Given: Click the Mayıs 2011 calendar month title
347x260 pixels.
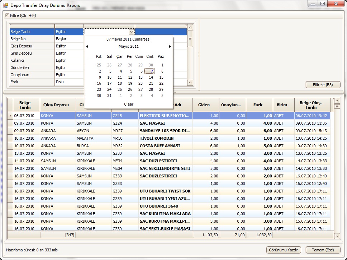Looking at the screenshot, I should pos(129,46).
